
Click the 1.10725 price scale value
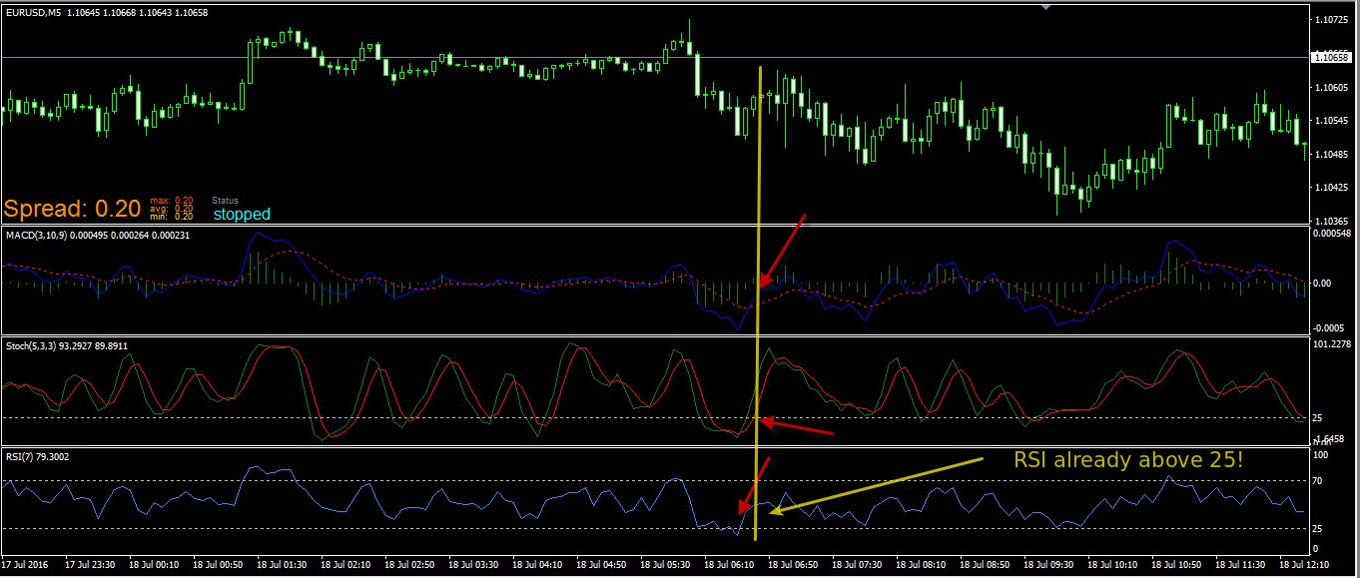(1334, 20)
